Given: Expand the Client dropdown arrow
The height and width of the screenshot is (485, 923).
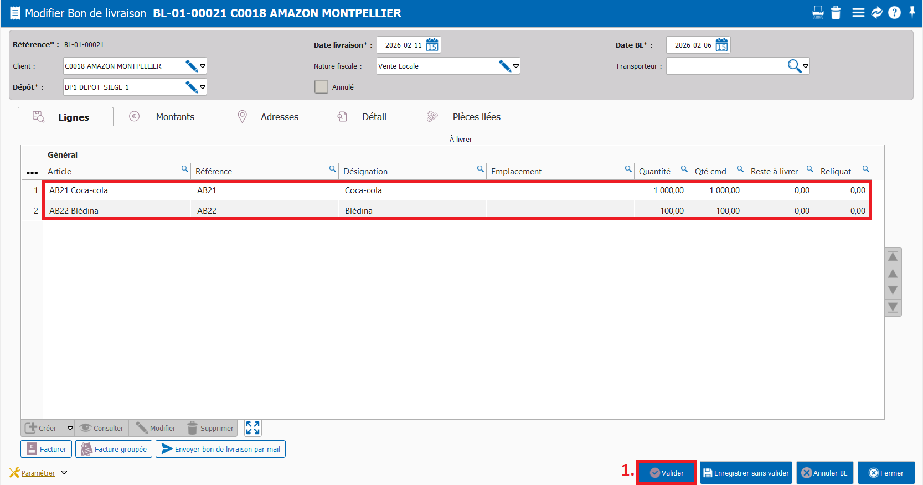Looking at the screenshot, I should [x=203, y=66].
